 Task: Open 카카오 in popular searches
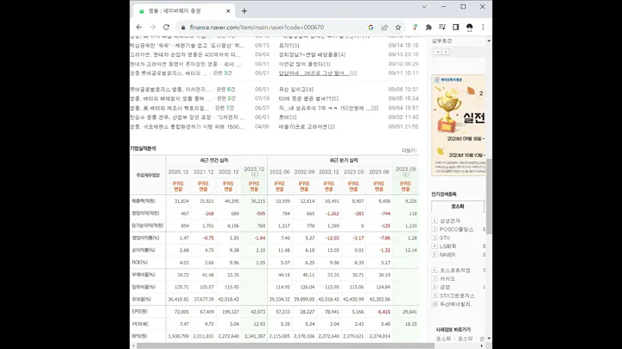click(447, 279)
